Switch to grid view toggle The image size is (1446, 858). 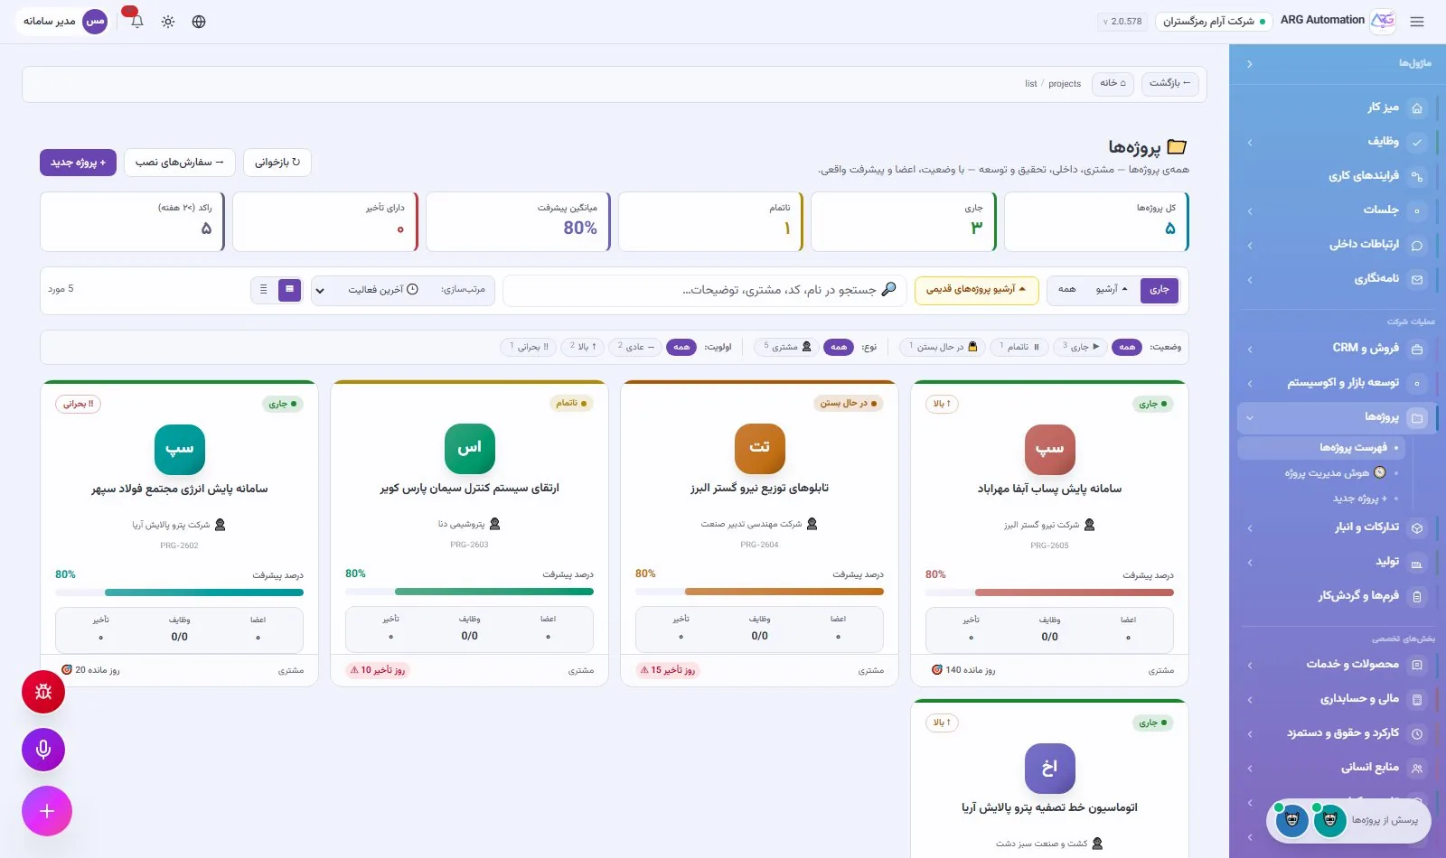tap(289, 290)
